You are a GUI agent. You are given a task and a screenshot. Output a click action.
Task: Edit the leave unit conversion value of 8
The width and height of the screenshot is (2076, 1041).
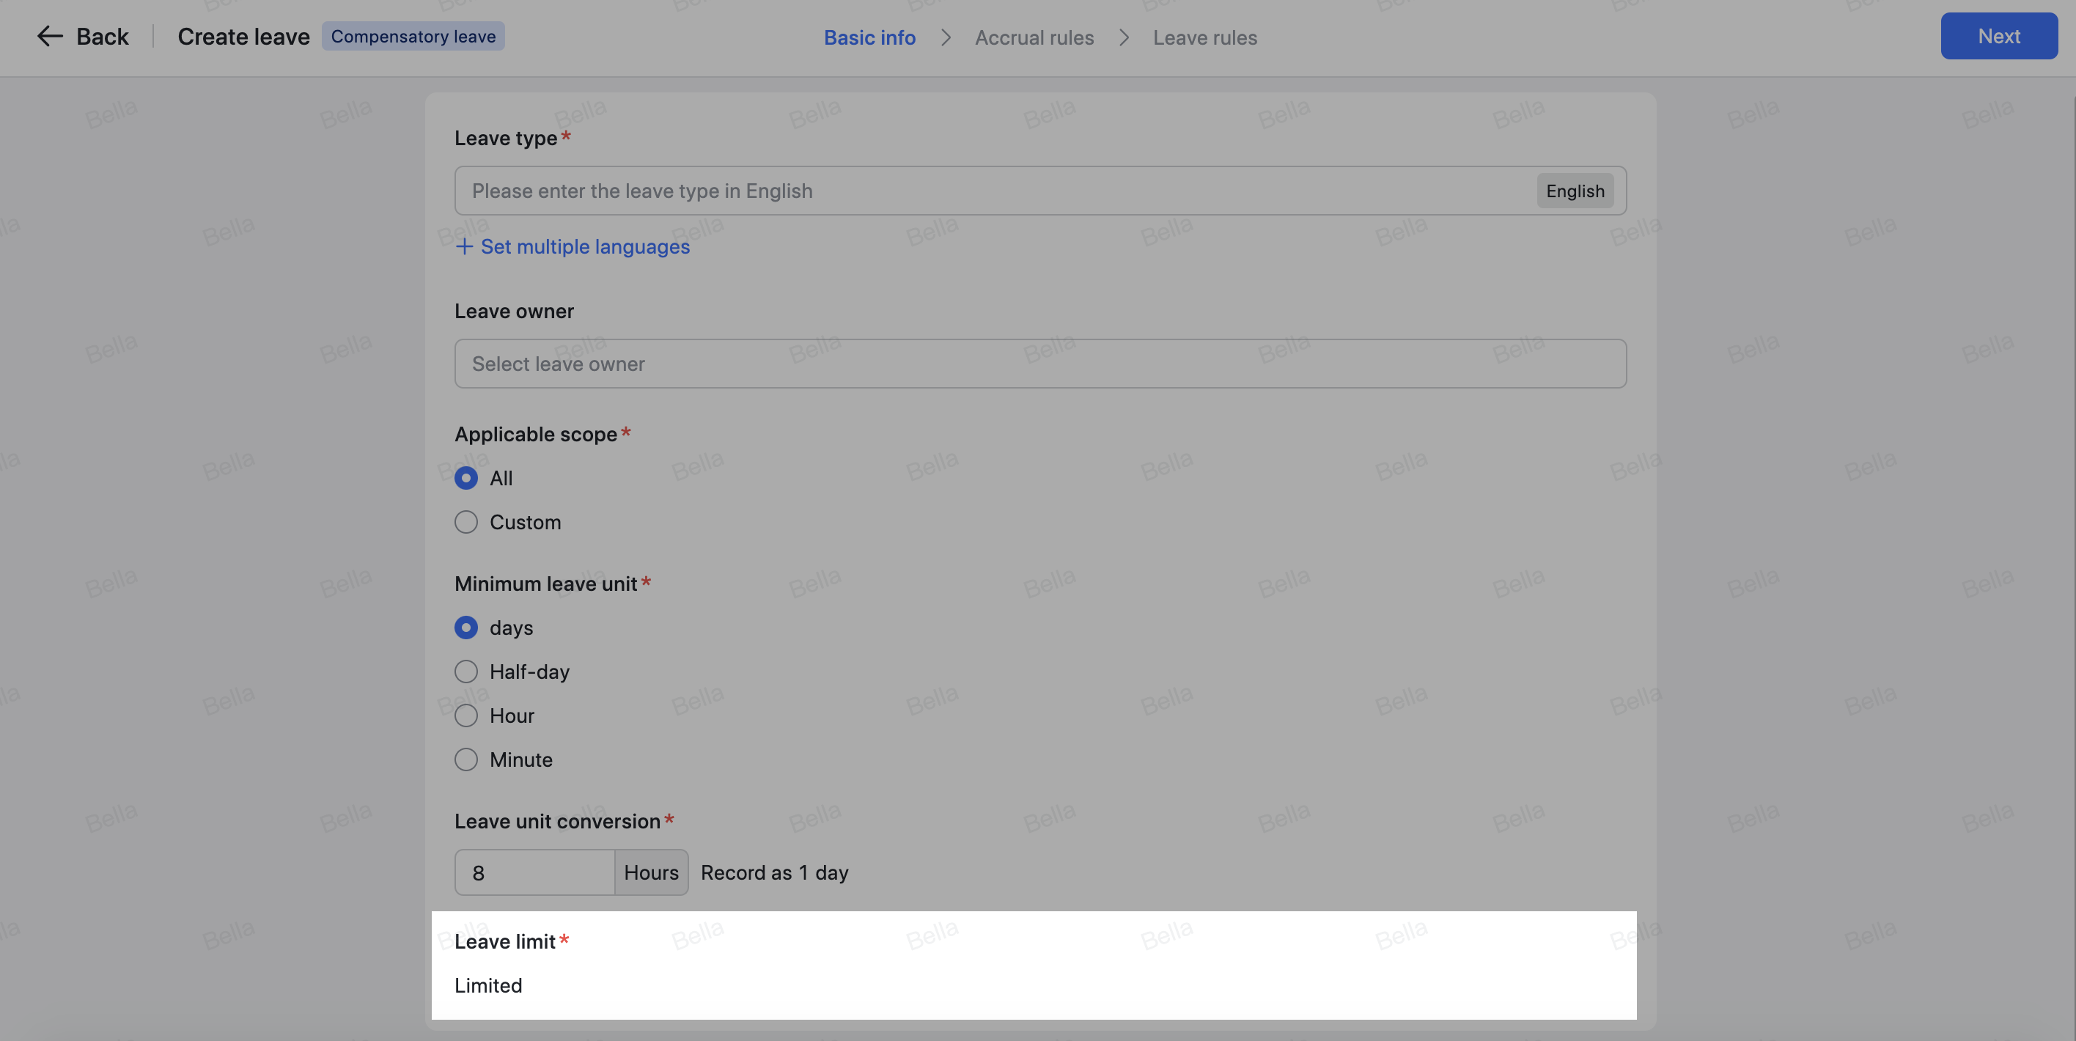532,872
